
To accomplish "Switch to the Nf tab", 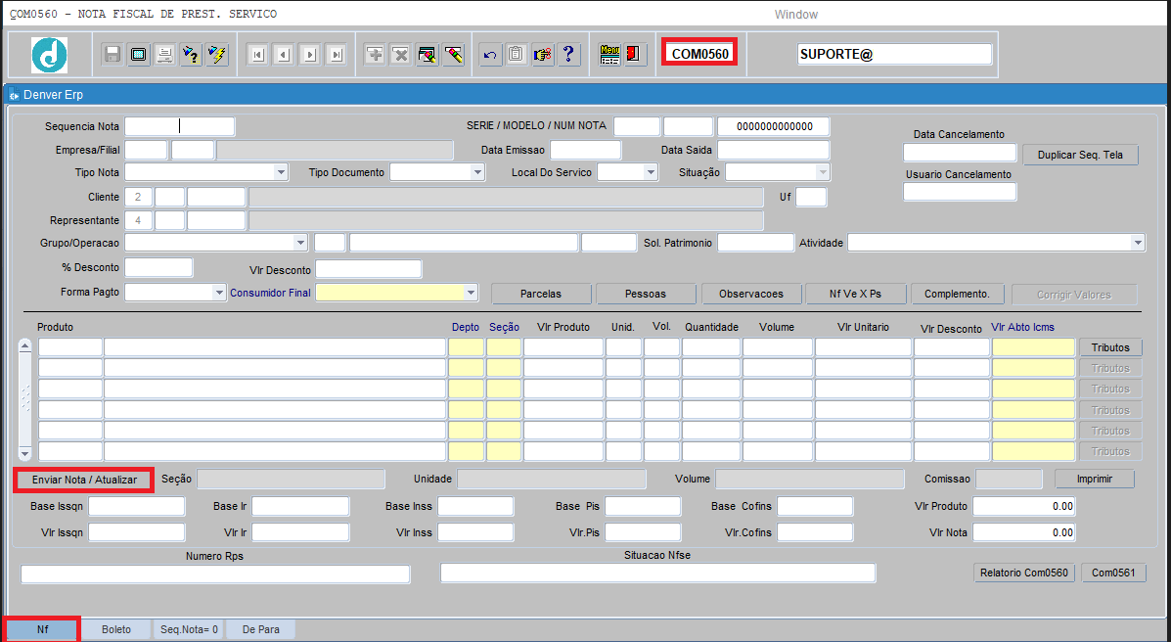I will (x=43, y=629).
